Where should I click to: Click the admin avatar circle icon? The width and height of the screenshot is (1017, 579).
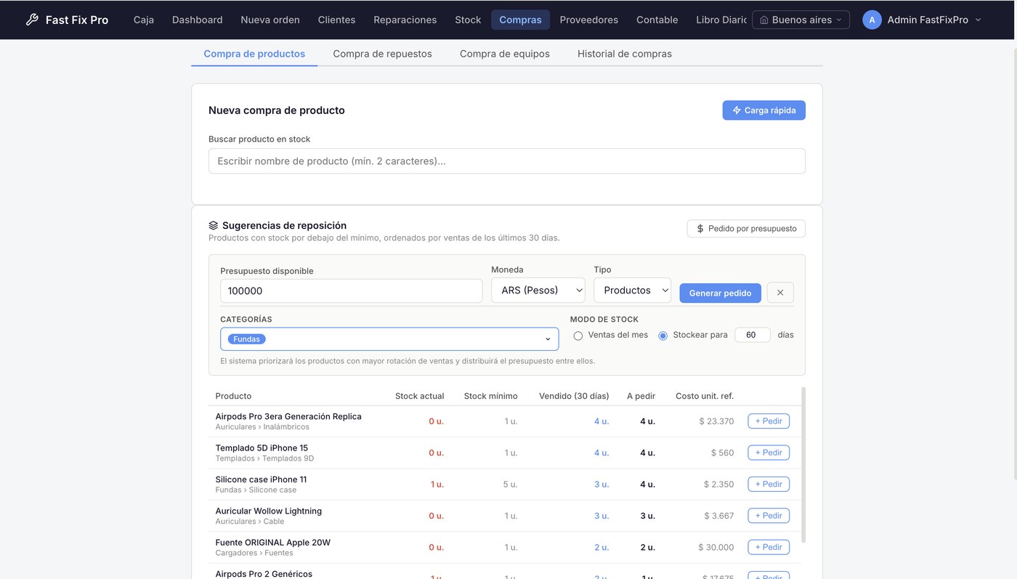(872, 20)
